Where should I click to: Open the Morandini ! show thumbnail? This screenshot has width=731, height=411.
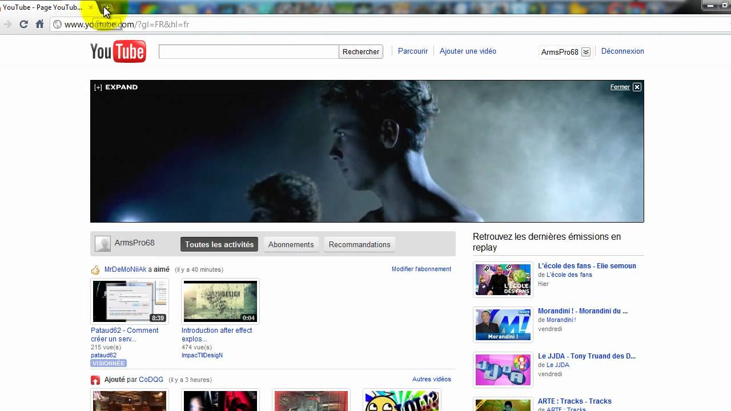(x=503, y=325)
